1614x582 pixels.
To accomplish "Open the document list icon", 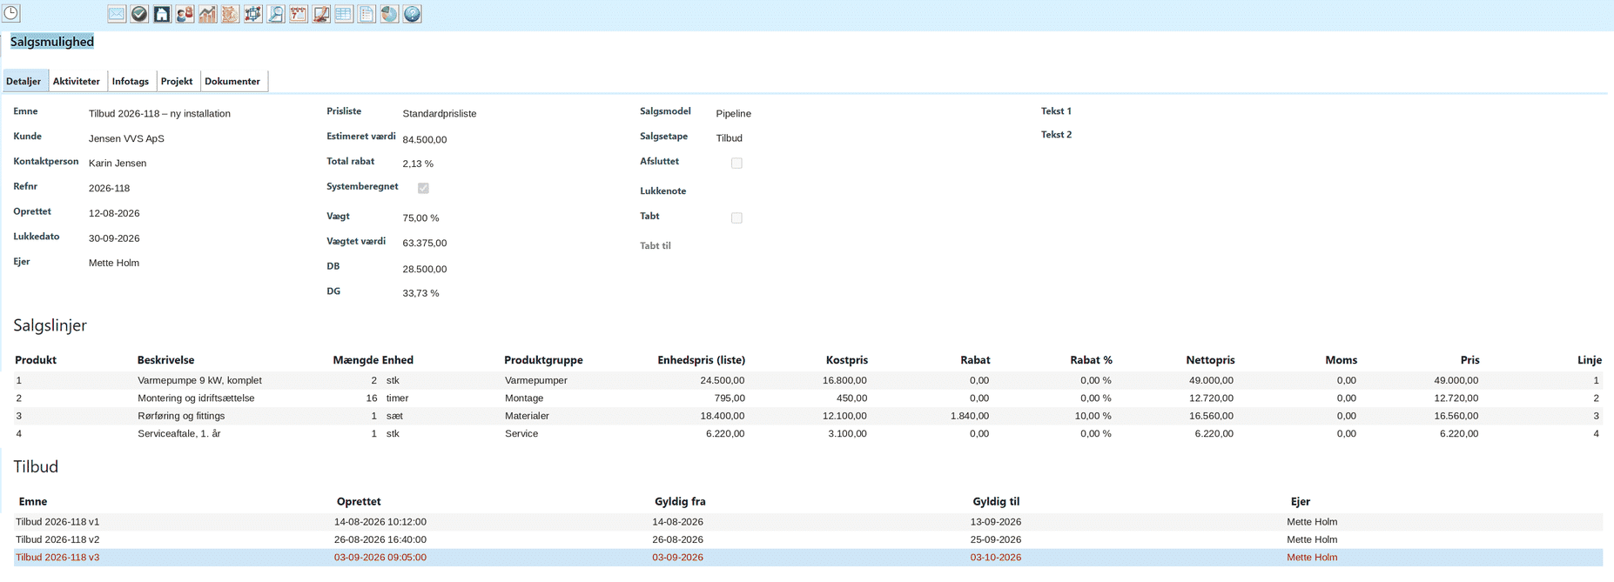I will (367, 14).
